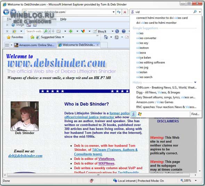The image size is (205, 186).
Task: Select the Live Search provider icon
Action: coord(140,114)
